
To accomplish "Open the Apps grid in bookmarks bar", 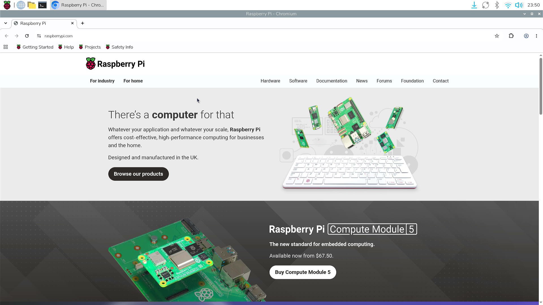I will click(6, 47).
